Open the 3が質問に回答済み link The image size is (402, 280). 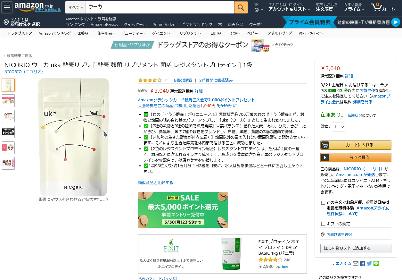coord(216,81)
